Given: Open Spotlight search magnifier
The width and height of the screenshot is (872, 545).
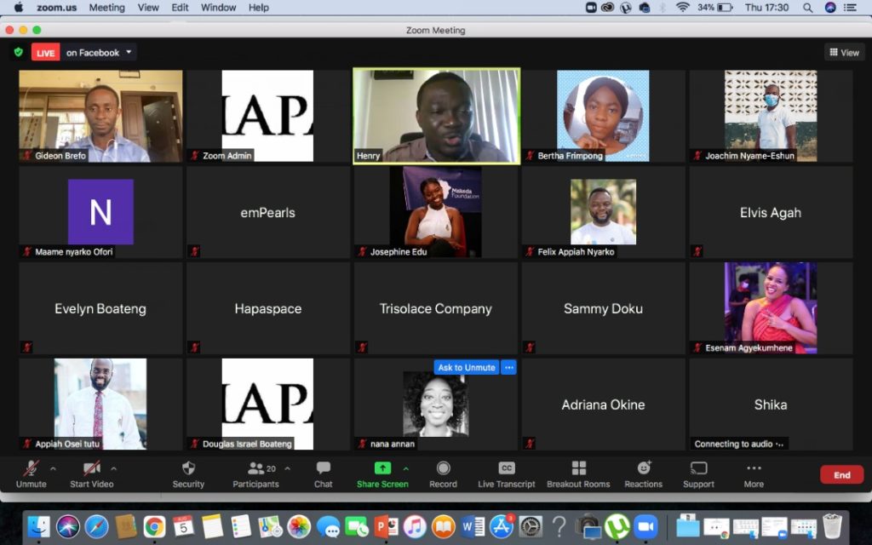Looking at the screenshot, I should (x=808, y=8).
